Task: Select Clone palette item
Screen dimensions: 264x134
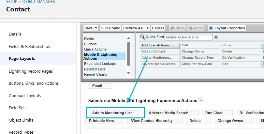Action: tap(241, 45)
